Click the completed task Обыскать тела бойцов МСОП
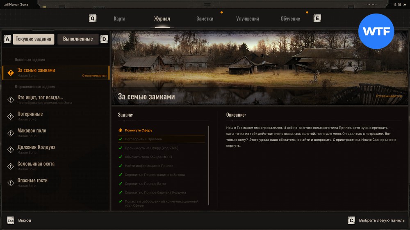 149,157
